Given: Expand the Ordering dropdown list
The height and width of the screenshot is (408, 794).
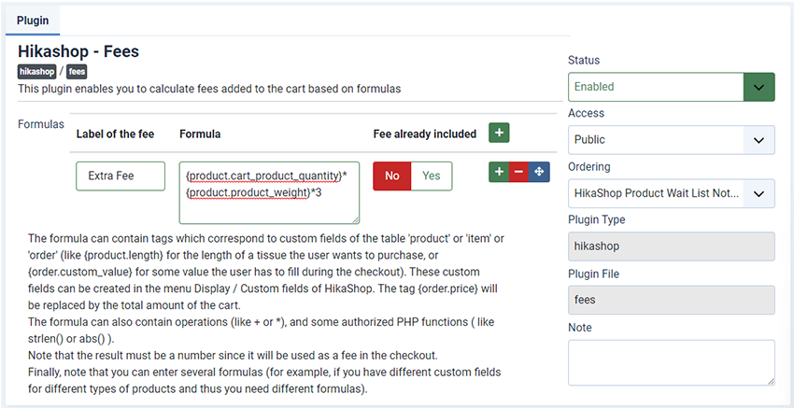Looking at the screenshot, I should (672, 193).
